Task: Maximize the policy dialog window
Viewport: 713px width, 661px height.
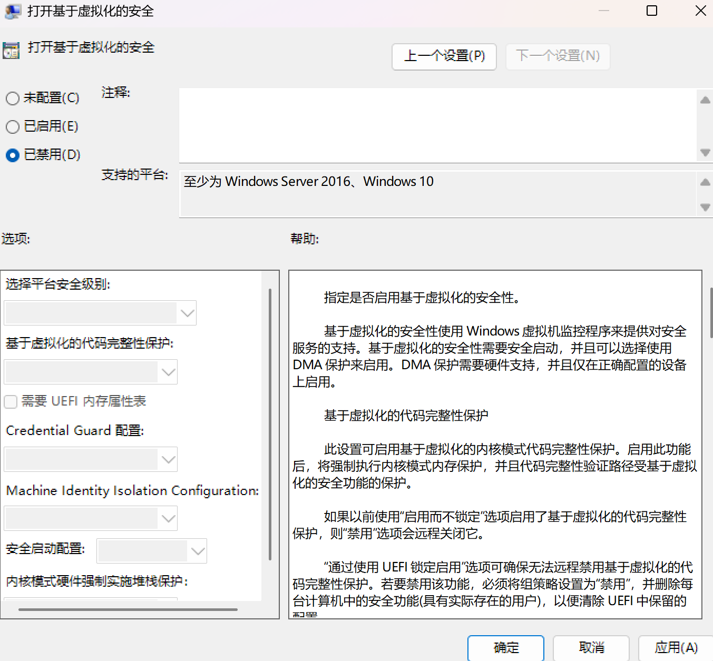Action: (652, 11)
